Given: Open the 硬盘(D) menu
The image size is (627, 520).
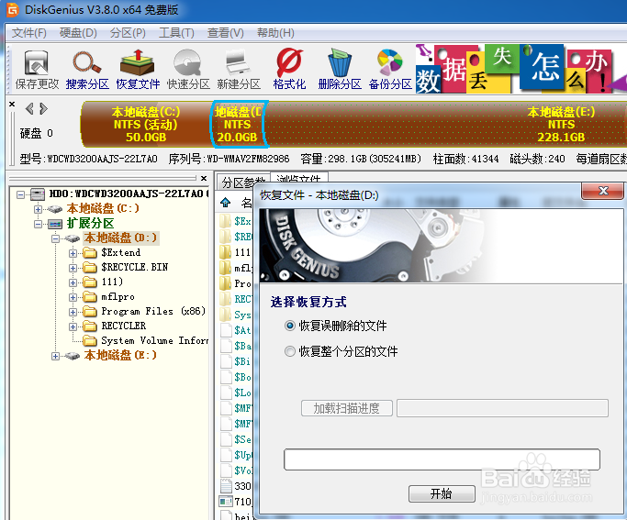Looking at the screenshot, I should click(78, 33).
